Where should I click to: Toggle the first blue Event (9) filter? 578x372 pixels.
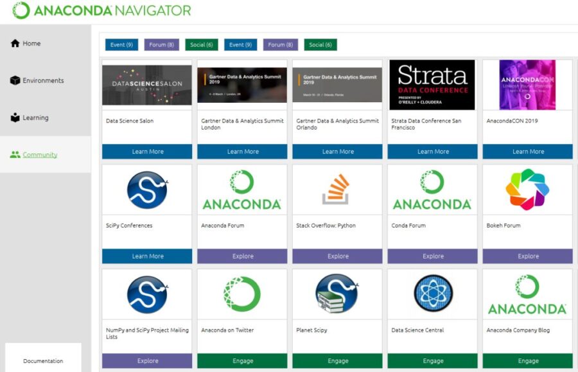click(121, 44)
